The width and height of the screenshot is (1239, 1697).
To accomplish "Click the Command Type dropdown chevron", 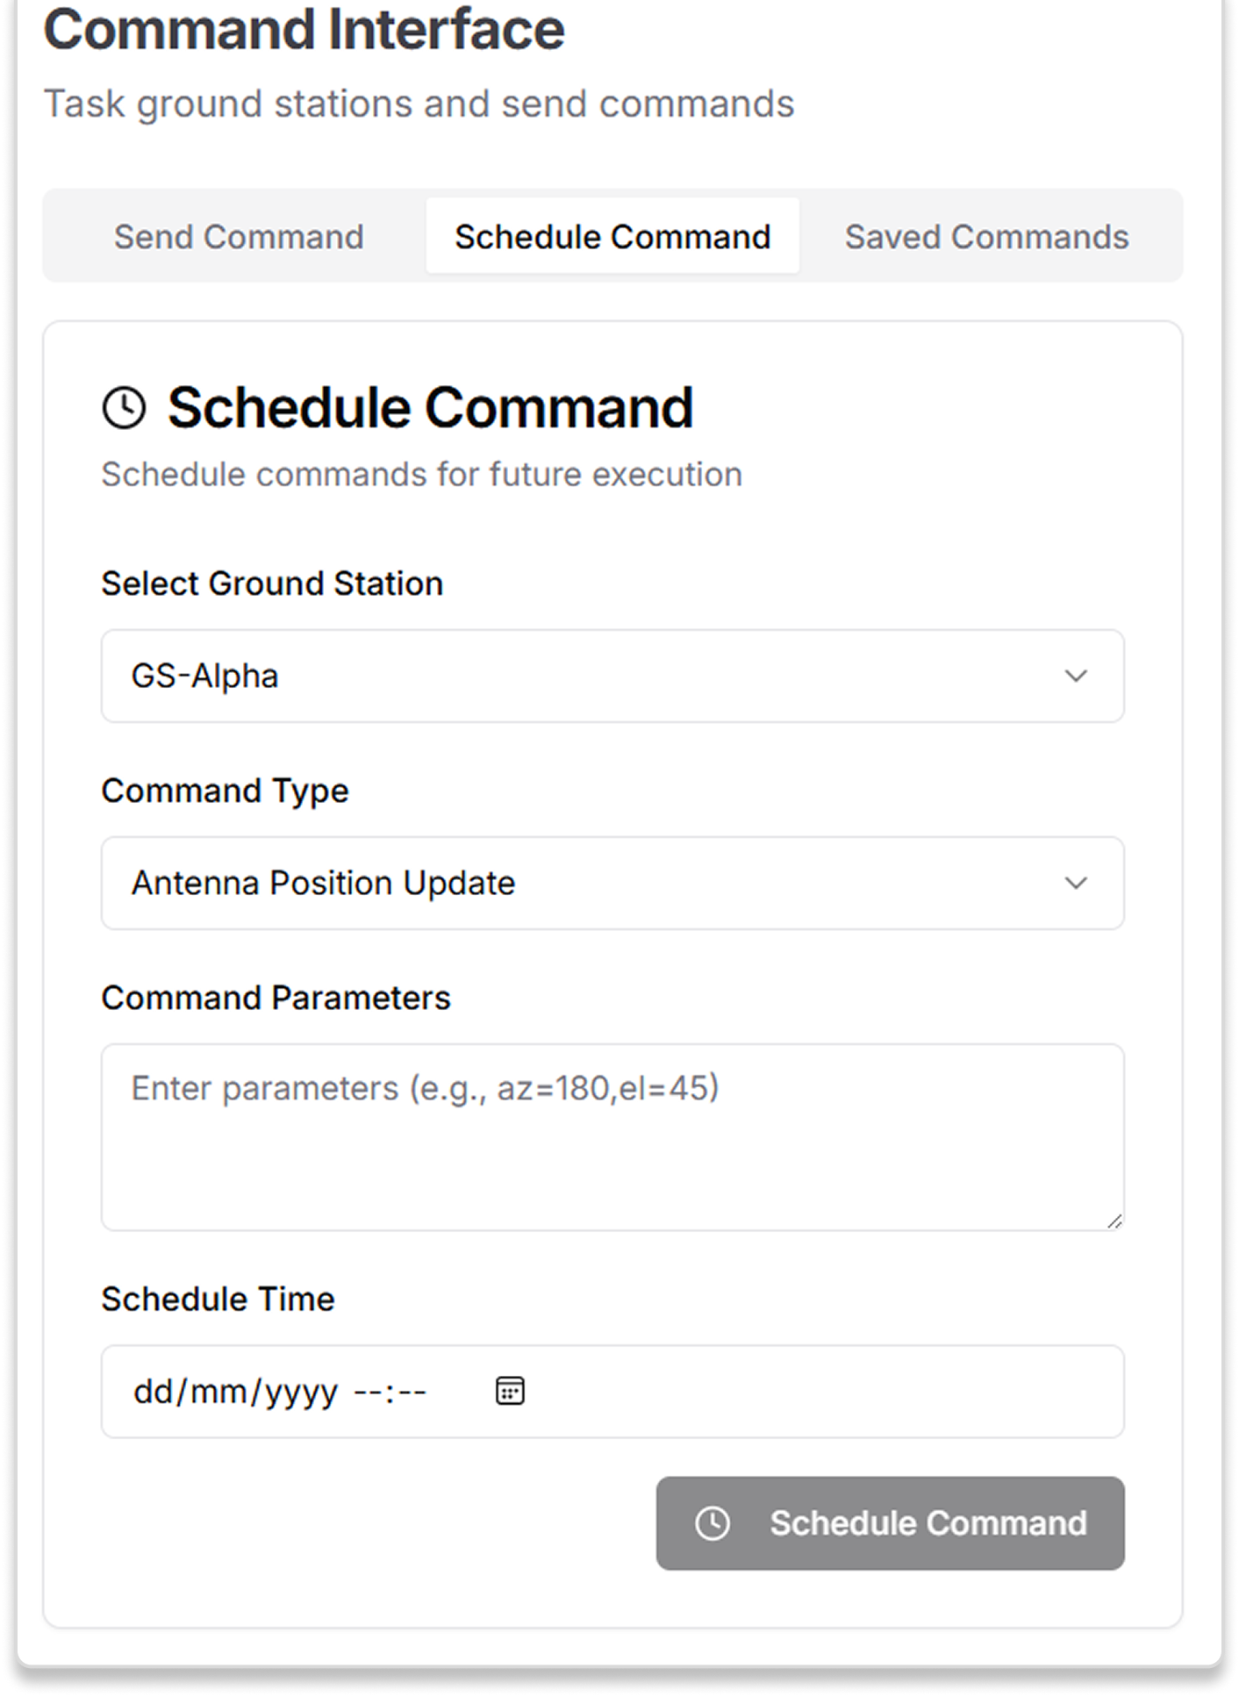I will (1076, 883).
